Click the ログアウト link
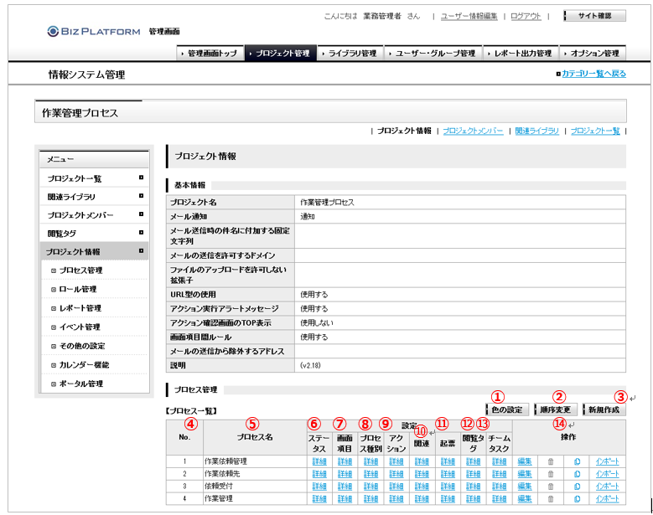653x515 pixels. click(x=526, y=16)
